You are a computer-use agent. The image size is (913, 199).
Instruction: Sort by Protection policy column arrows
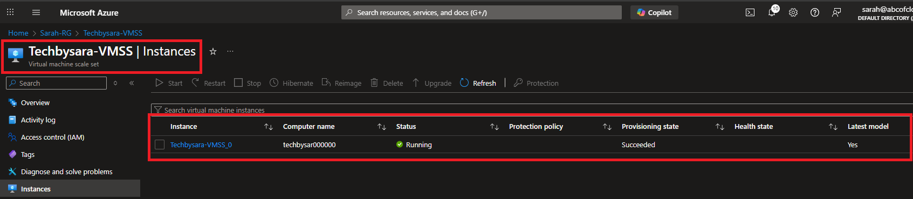point(607,127)
